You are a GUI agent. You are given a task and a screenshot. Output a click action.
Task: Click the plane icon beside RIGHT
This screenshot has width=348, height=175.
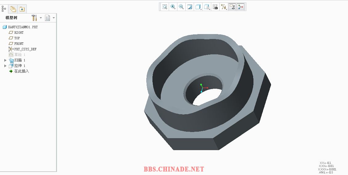(11, 33)
